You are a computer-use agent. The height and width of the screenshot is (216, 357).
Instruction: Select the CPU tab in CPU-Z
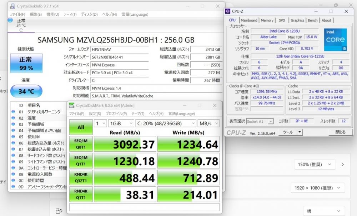232,20
